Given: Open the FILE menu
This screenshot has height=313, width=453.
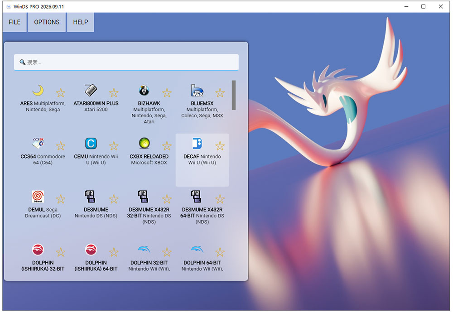Looking at the screenshot, I should click(x=14, y=22).
